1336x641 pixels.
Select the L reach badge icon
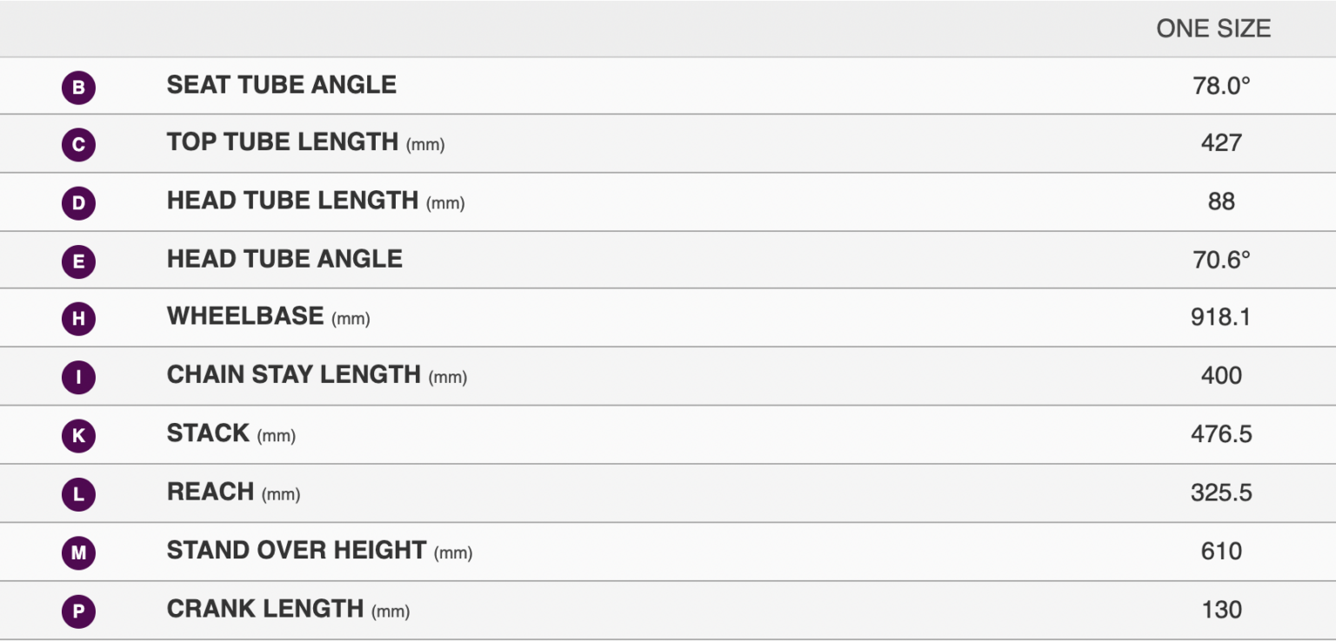78,494
